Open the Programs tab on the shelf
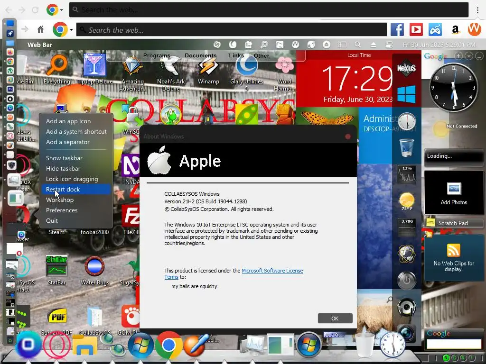 tap(157, 55)
